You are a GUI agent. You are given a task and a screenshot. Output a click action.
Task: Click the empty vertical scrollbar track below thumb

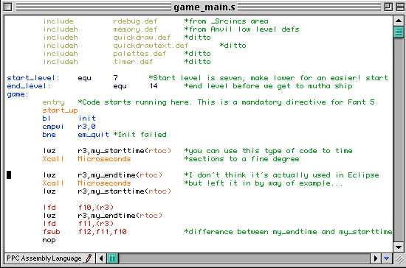(399, 139)
